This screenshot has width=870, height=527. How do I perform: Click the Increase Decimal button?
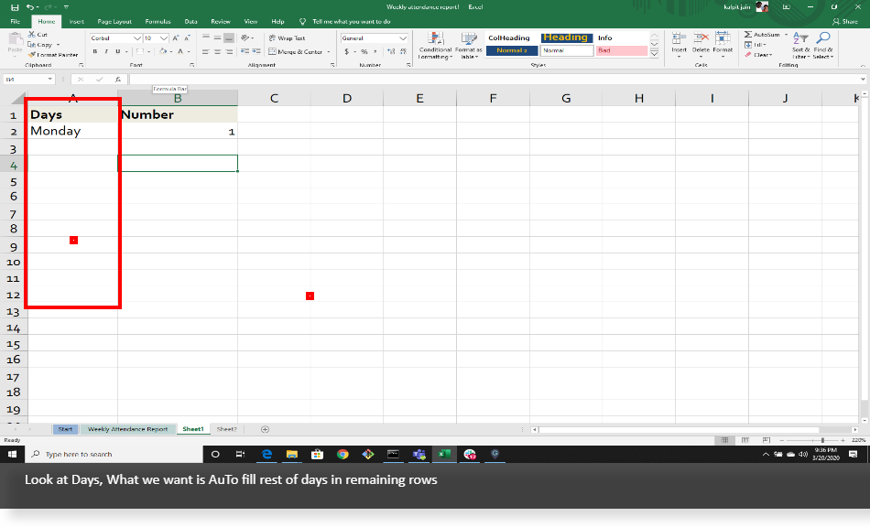coord(392,50)
